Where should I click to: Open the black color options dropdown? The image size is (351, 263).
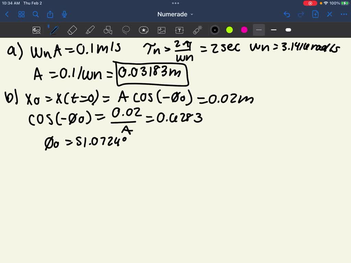215,30
